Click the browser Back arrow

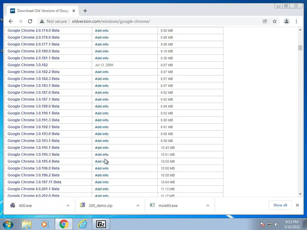11,21
